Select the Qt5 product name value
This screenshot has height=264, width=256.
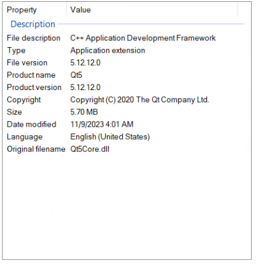(x=76, y=75)
